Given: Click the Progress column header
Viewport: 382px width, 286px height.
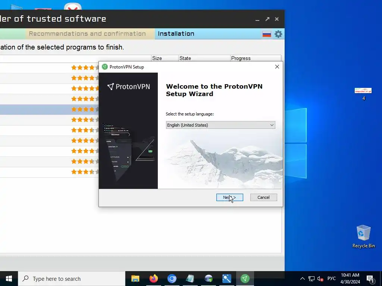Looking at the screenshot, I should point(256,58).
